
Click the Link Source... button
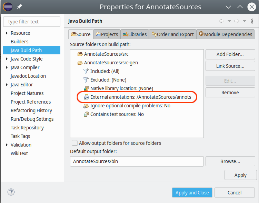pos(230,66)
